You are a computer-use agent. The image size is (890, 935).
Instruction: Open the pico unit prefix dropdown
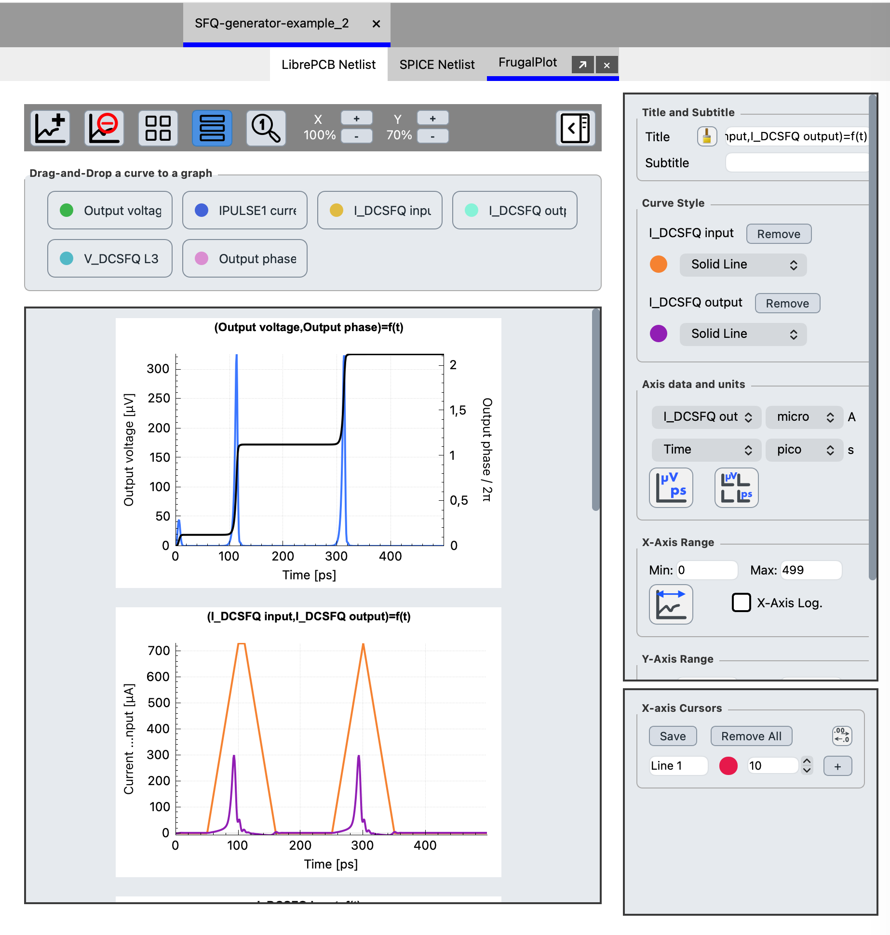tap(805, 450)
